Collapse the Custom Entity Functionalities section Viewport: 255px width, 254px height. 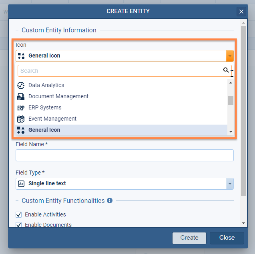[x=18, y=201]
